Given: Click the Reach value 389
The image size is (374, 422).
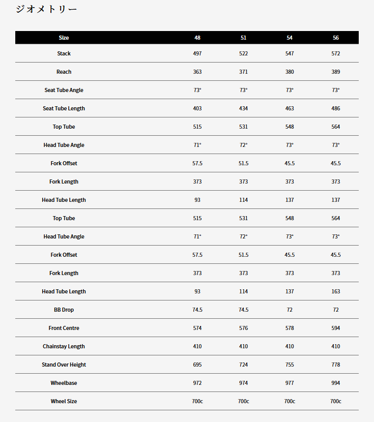Looking at the screenshot, I should [336, 72].
